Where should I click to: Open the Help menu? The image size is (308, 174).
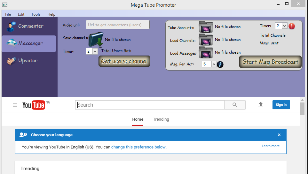tap(51, 14)
